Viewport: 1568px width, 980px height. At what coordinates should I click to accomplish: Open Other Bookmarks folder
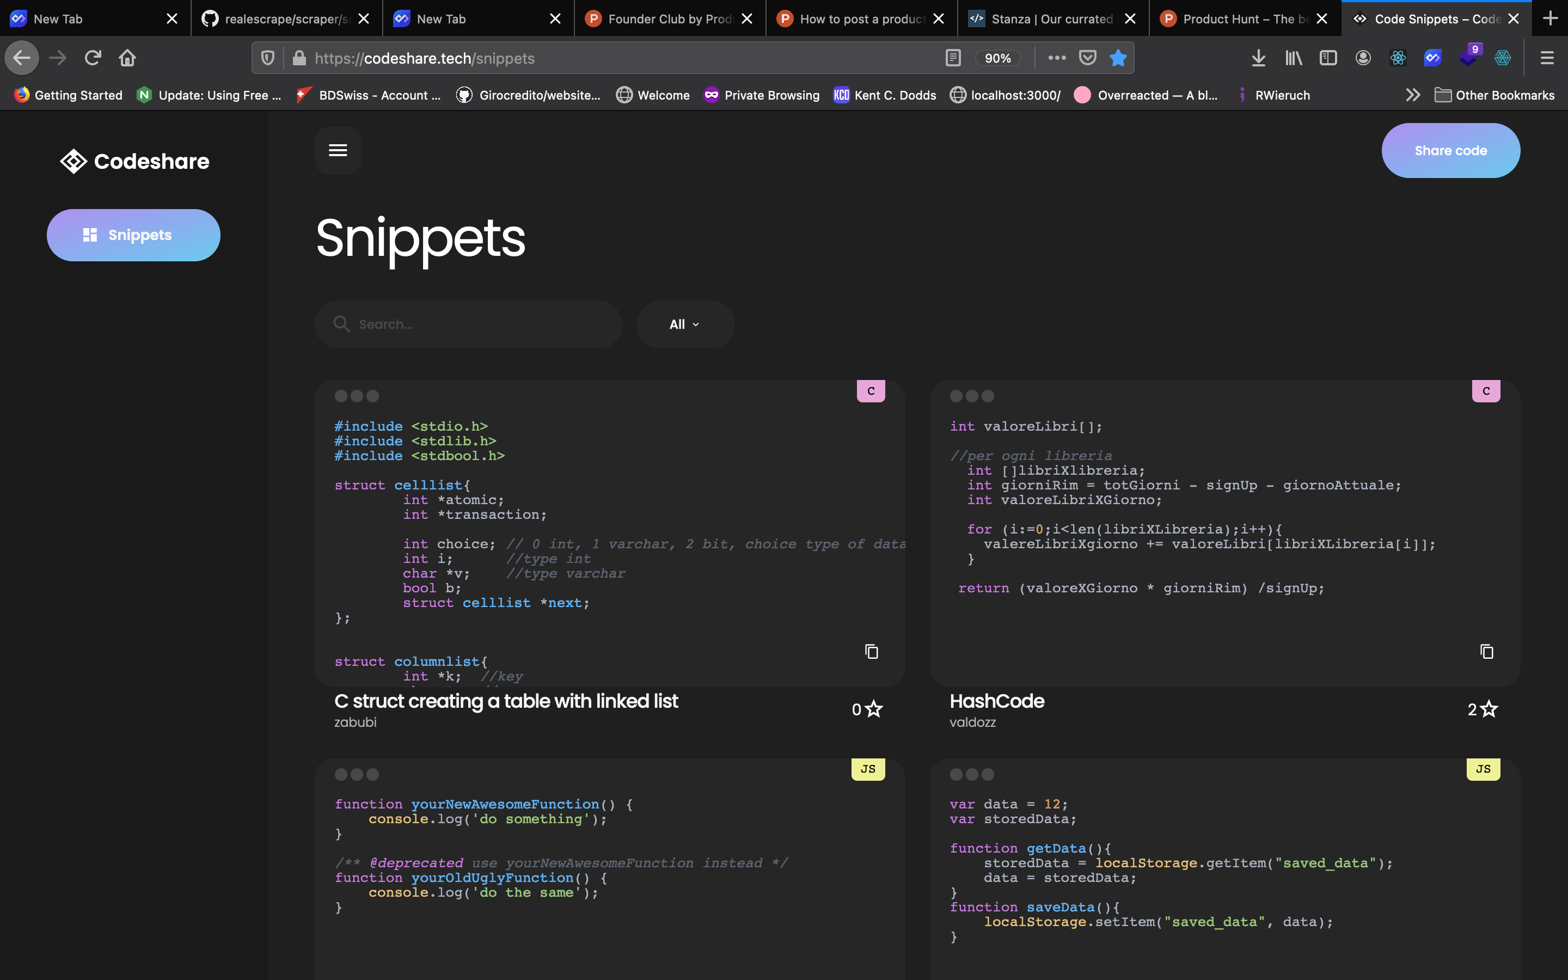tap(1494, 95)
